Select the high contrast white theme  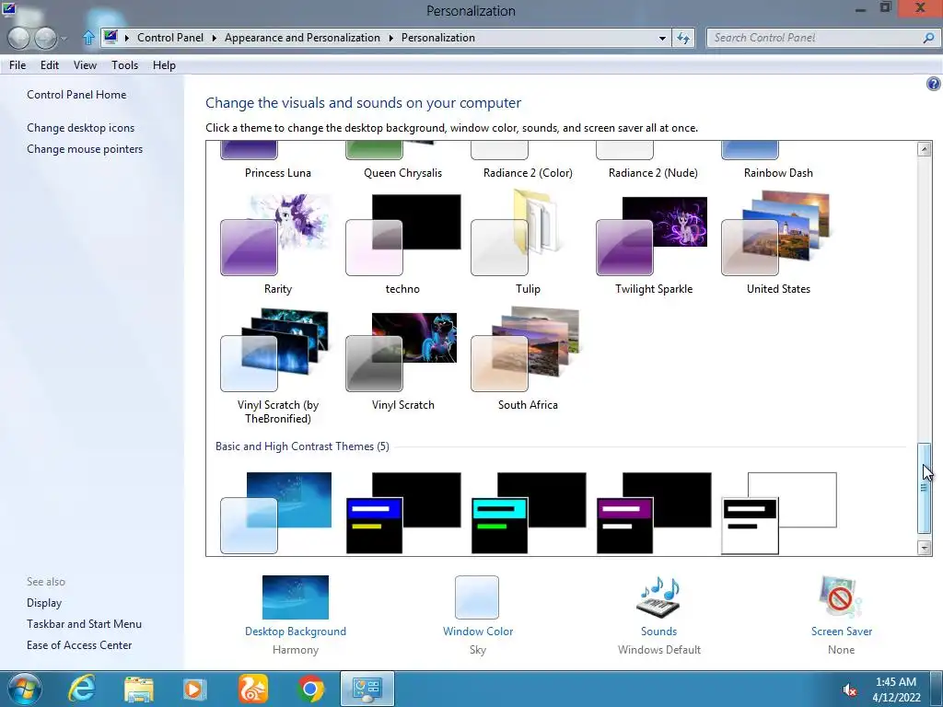pyautogui.click(x=779, y=513)
